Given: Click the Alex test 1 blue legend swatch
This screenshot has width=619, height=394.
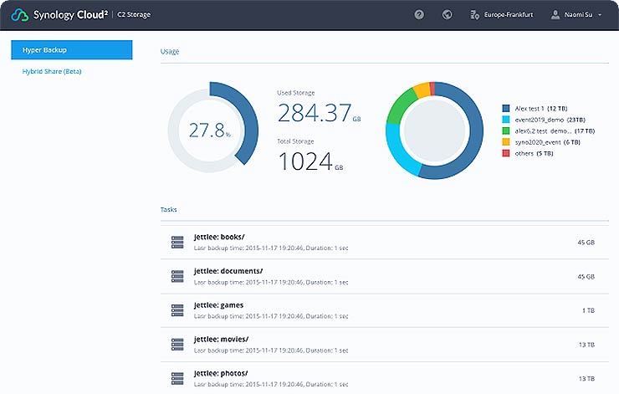Looking at the screenshot, I should [x=506, y=109].
